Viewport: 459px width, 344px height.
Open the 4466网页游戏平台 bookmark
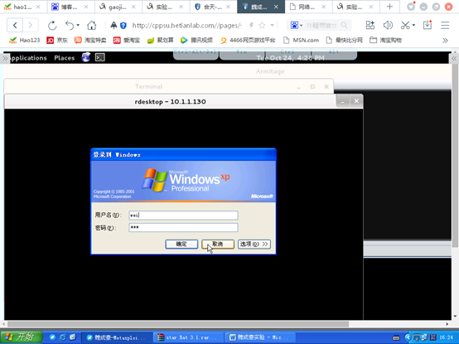point(248,40)
